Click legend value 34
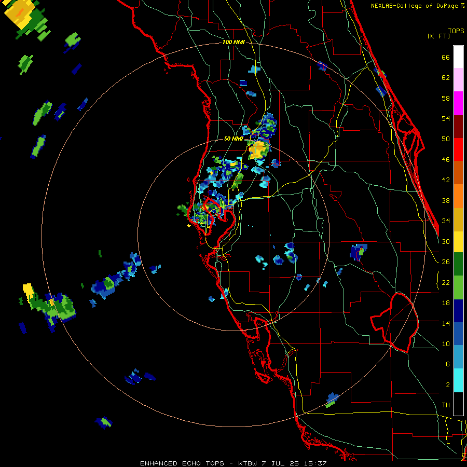This screenshot has width=467, height=467. click(446, 221)
